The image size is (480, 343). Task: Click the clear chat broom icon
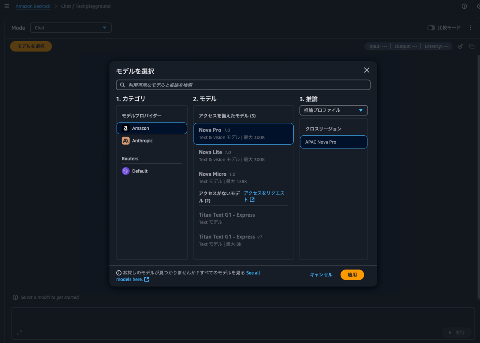pyautogui.click(x=460, y=46)
